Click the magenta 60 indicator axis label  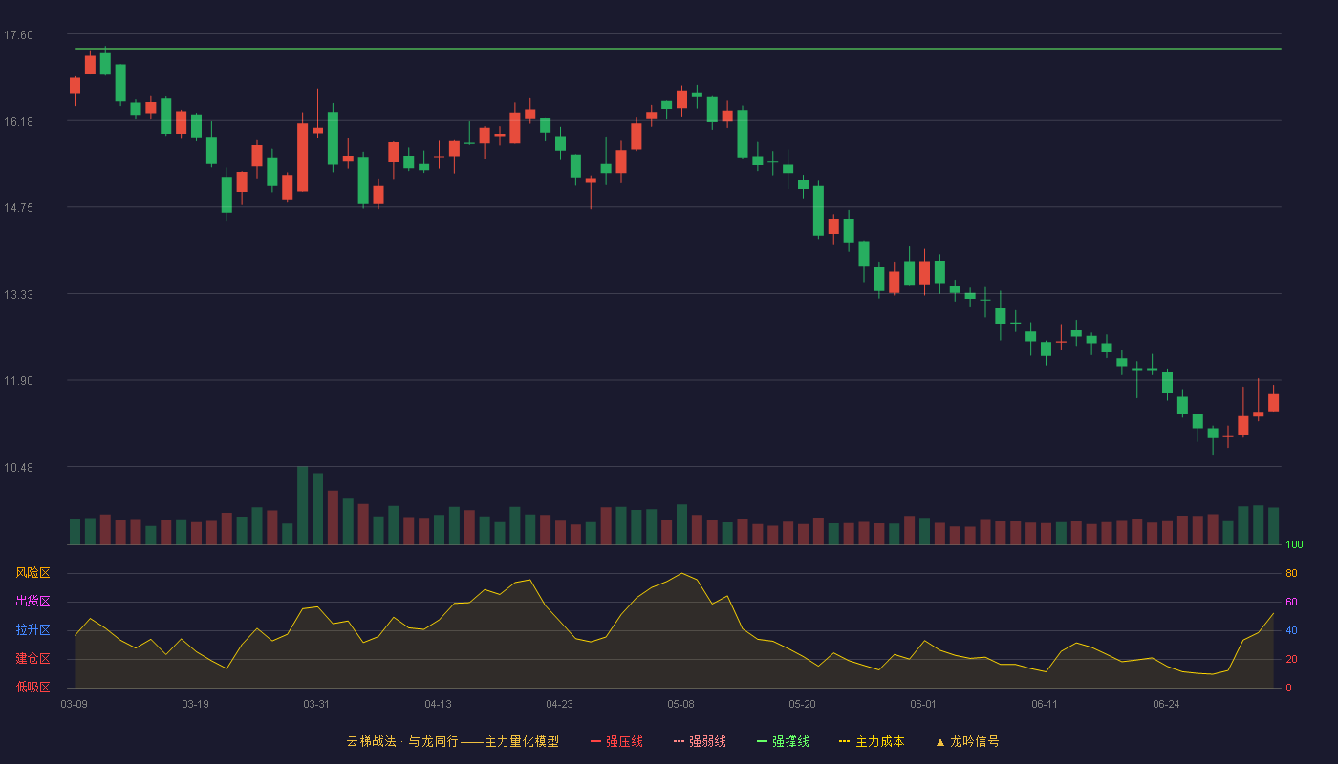1291,603
